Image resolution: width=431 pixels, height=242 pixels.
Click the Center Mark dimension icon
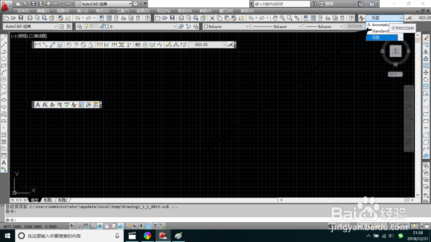tap(145, 45)
